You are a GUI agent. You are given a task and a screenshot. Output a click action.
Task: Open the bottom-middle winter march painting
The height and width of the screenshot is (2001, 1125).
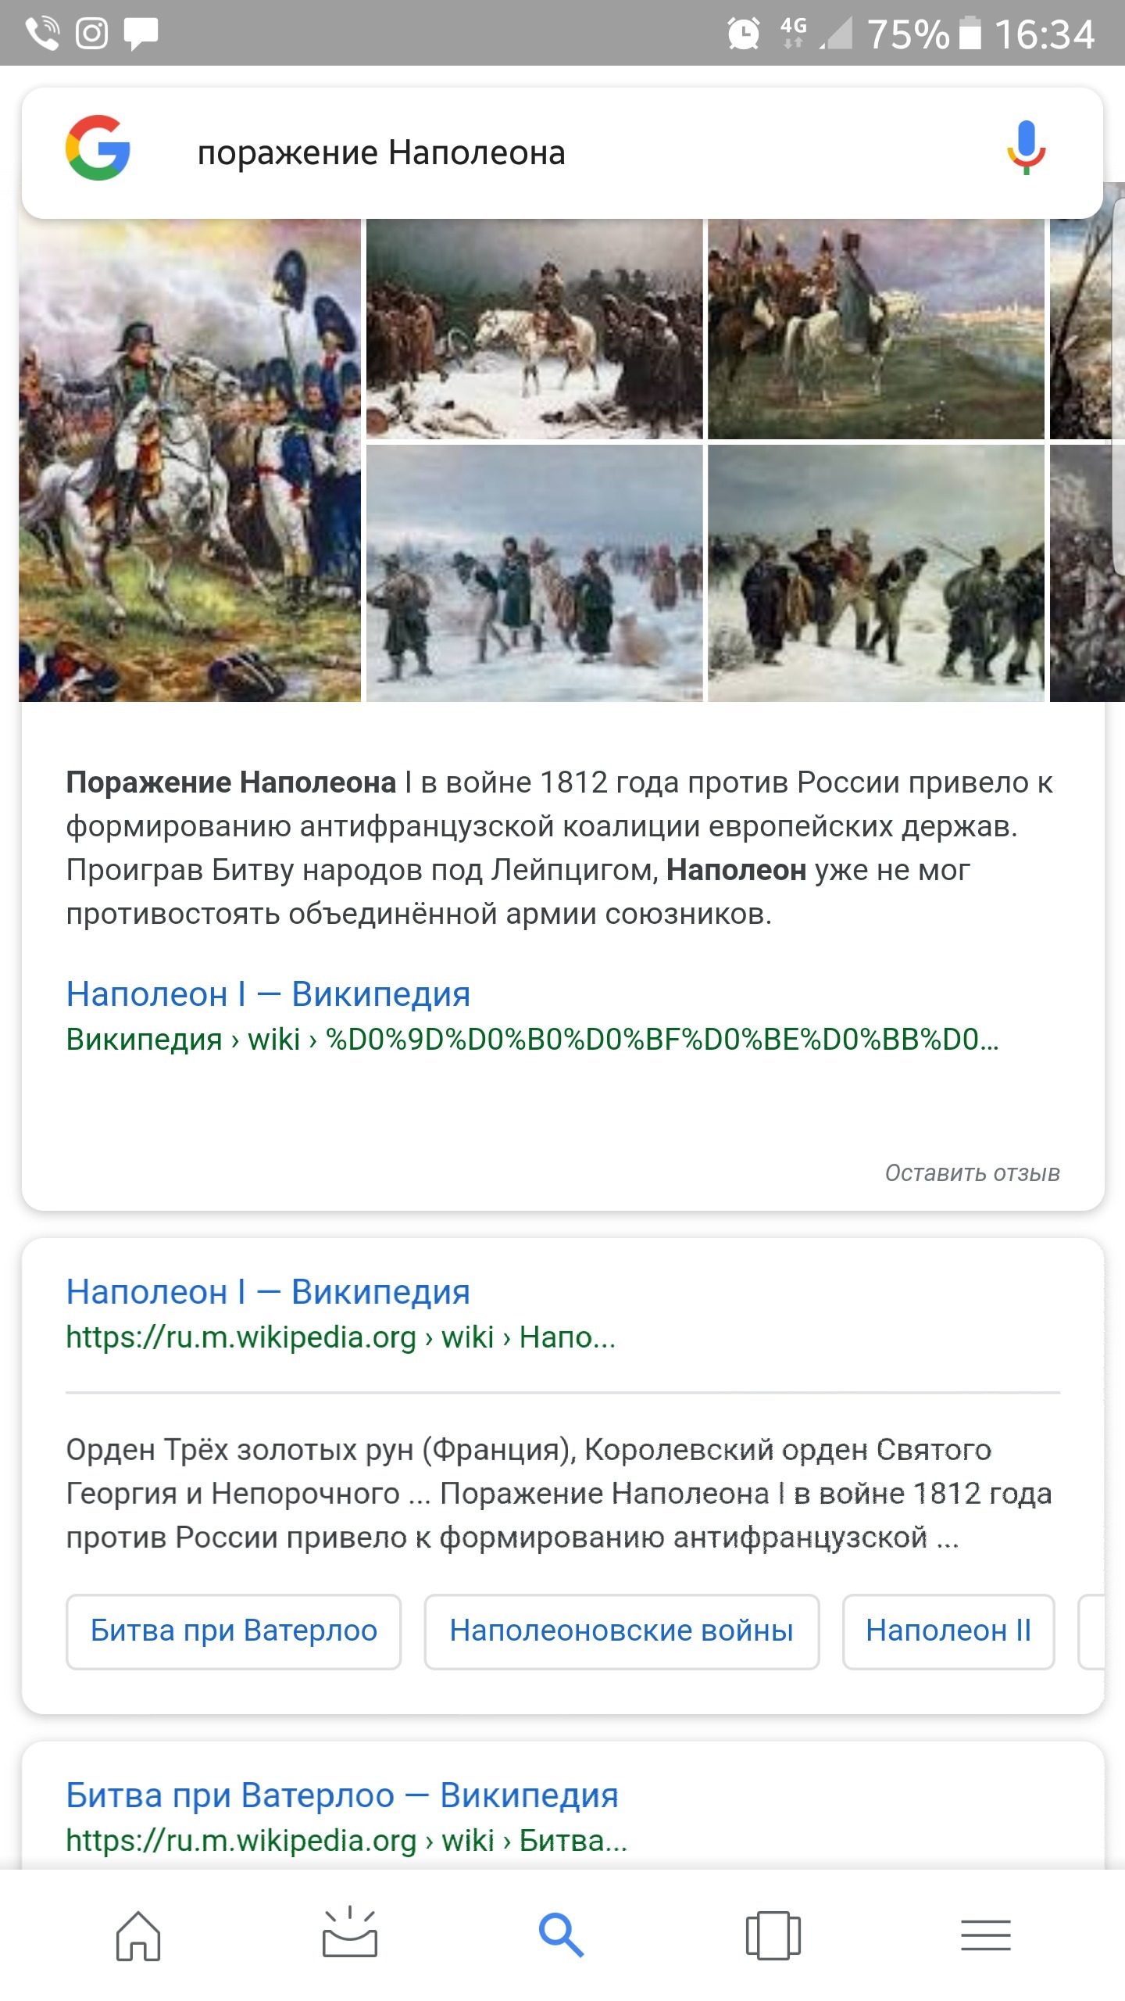[x=534, y=573]
